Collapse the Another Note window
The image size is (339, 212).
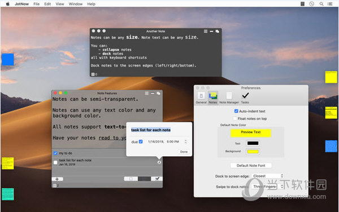point(211,31)
